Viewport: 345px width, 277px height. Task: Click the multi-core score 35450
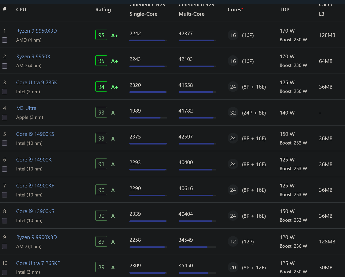(x=186, y=266)
